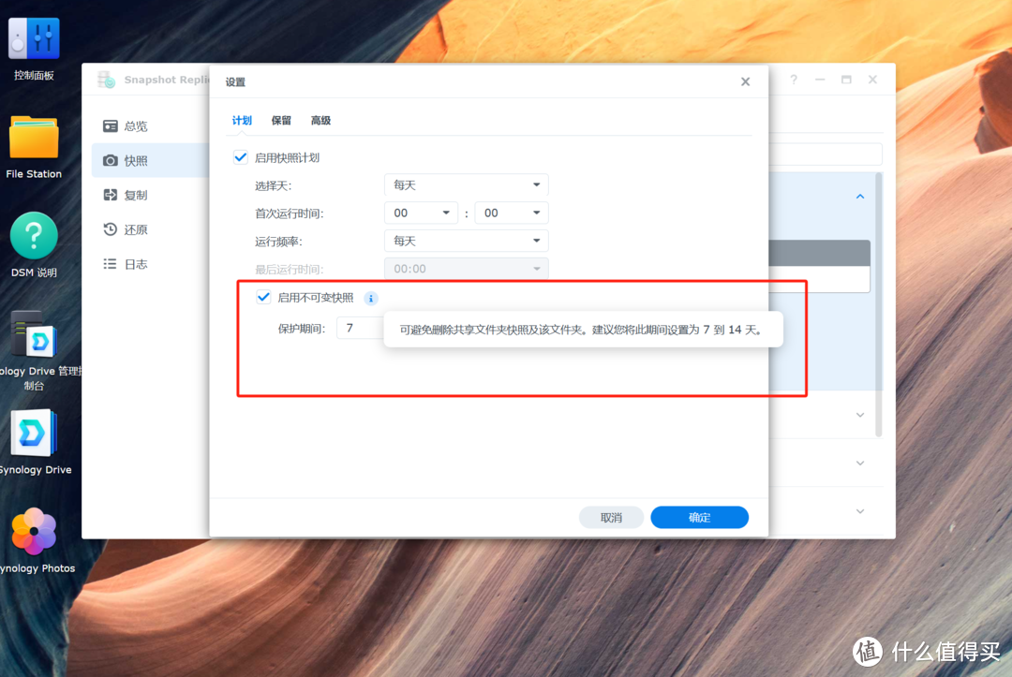Viewport: 1012px width, 677px height.
Task: Open the 运行频率 dropdown
Action: point(466,241)
